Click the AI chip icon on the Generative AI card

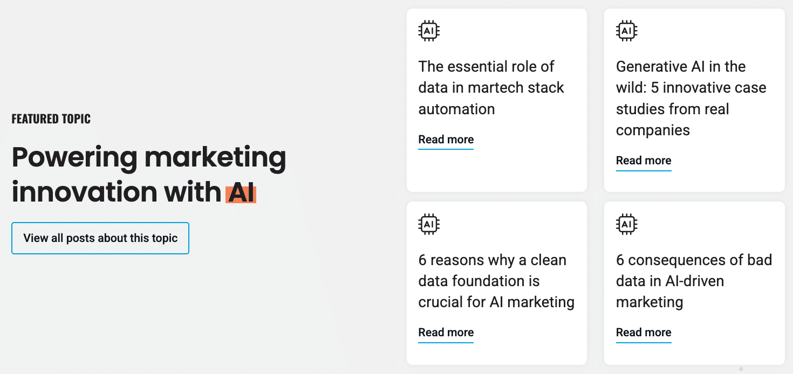[626, 30]
